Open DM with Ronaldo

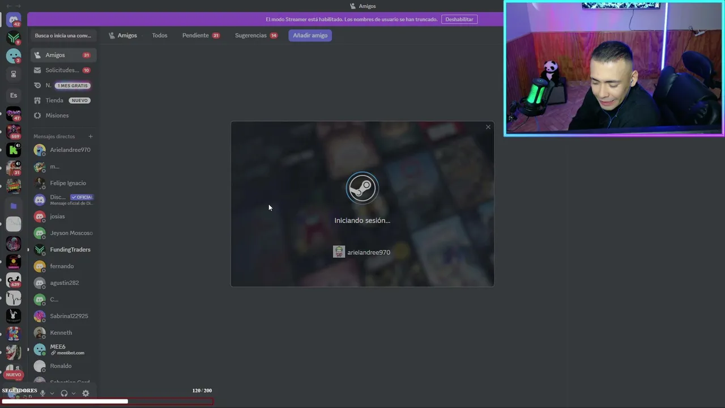point(63,366)
